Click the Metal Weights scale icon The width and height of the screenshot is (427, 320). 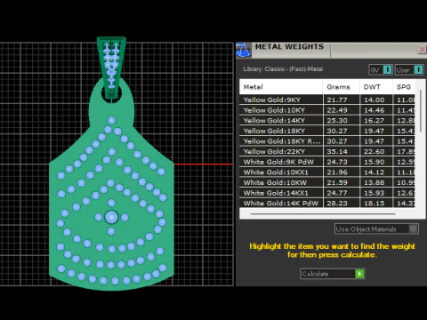(244, 50)
